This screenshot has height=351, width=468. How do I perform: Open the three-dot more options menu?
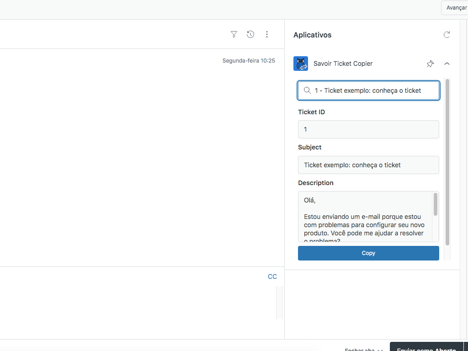pos(267,34)
